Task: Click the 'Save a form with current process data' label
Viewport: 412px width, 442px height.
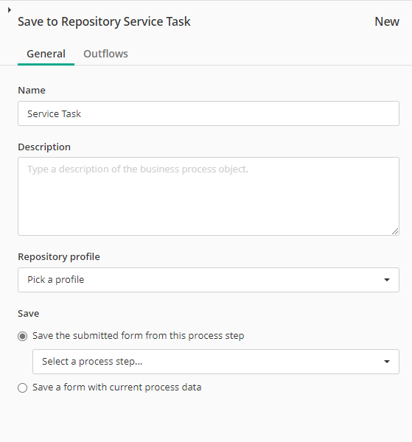Action: (x=116, y=387)
